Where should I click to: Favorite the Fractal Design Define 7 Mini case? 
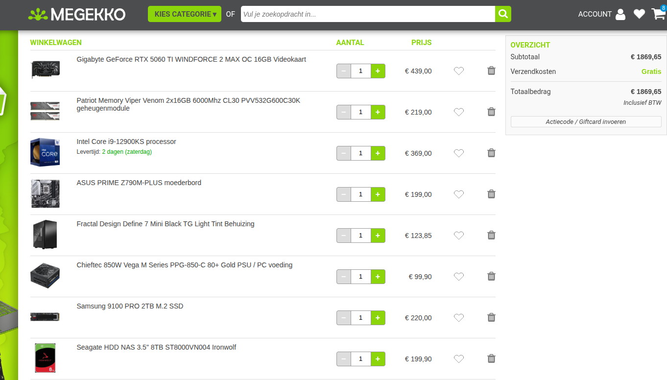458,236
